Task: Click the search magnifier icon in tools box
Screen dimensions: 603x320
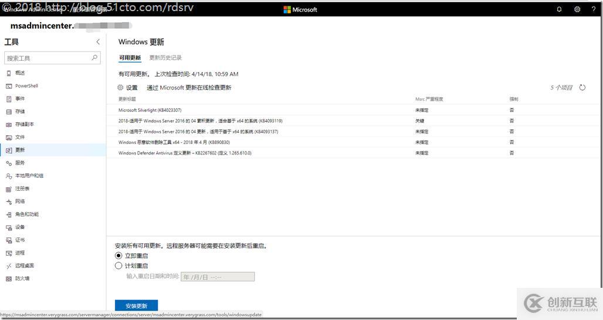Action: coord(94,58)
